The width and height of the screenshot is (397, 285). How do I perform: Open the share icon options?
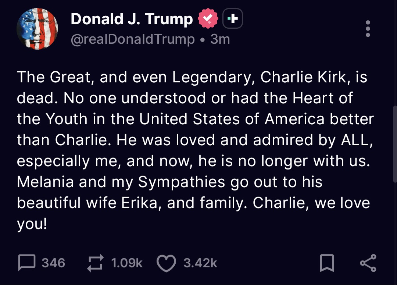(x=368, y=263)
